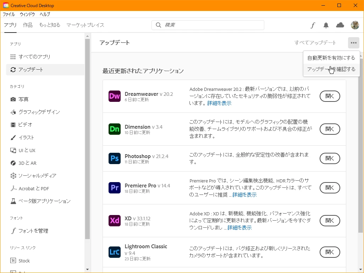The image size is (364, 273).
Task: Open the ソーシャルメディア category
Action: tap(45, 176)
